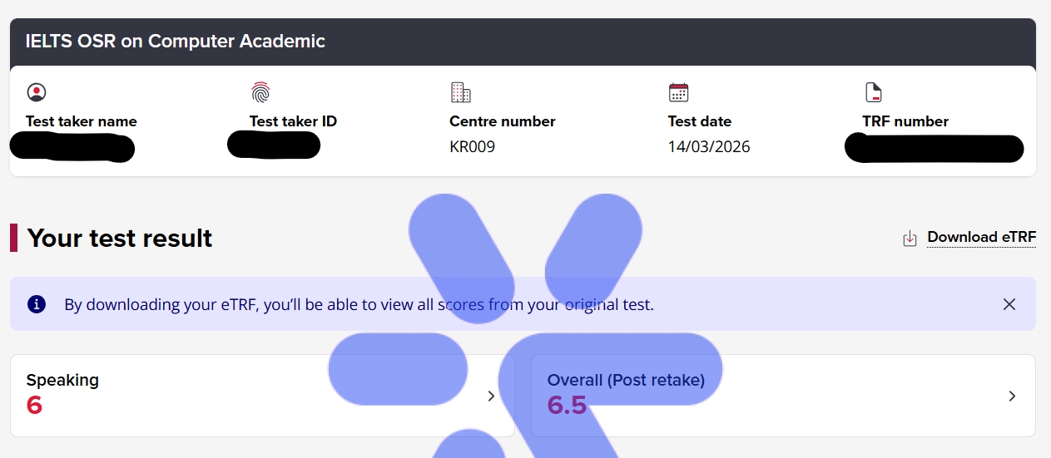Click the Speaking score value 6
Screen dimensions: 1051x458
(x=34, y=406)
